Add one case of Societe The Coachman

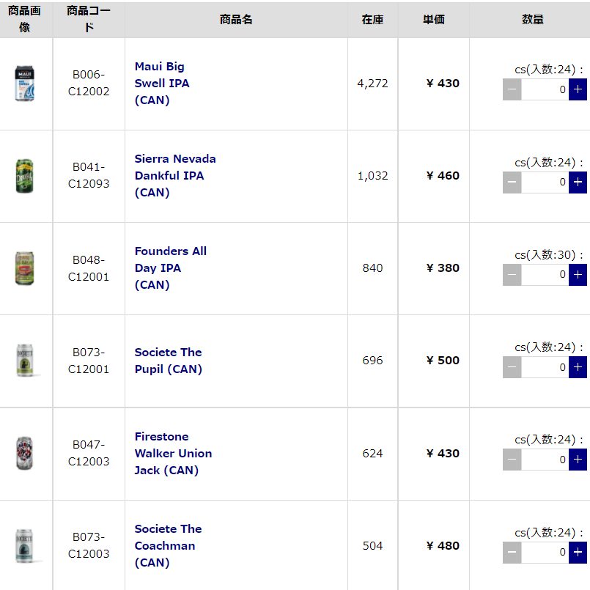[x=578, y=553]
